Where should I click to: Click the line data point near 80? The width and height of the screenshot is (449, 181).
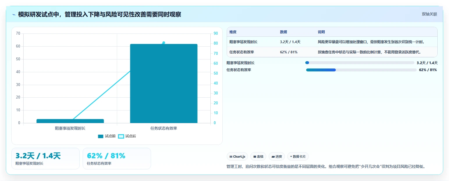164,43
